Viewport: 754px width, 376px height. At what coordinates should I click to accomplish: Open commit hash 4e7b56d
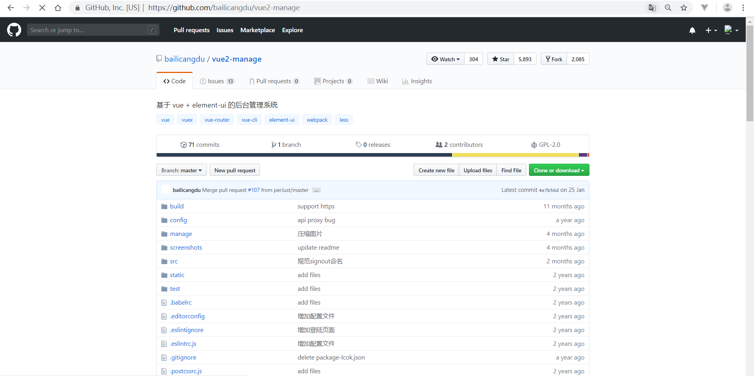click(x=548, y=190)
